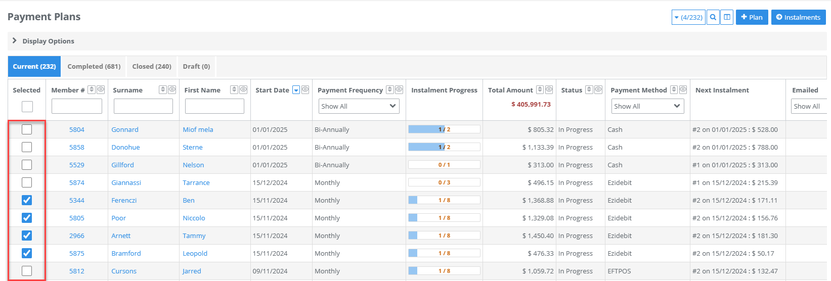Hide the Member # column via eye icon
Screen dimensions: 831x281
[x=101, y=89]
